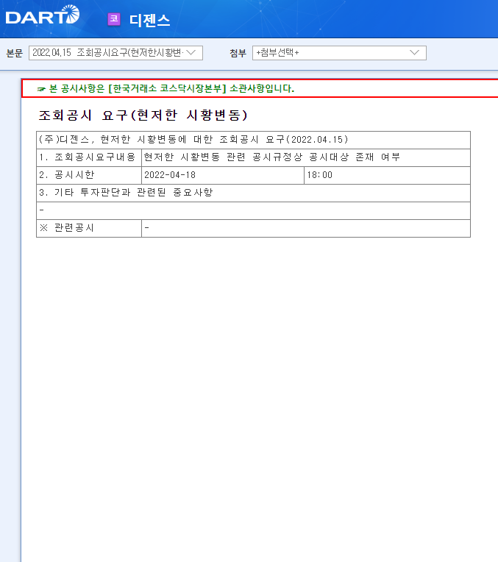This screenshot has width=498, height=562.
Task: Click the 1. 조회공시요구내용 cell
Action: (89, 157)
